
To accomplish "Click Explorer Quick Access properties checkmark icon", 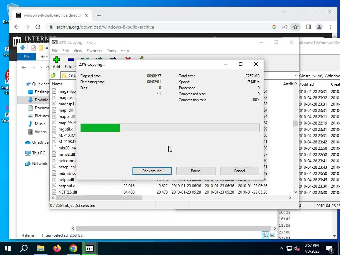I will [x=34, y=48].
